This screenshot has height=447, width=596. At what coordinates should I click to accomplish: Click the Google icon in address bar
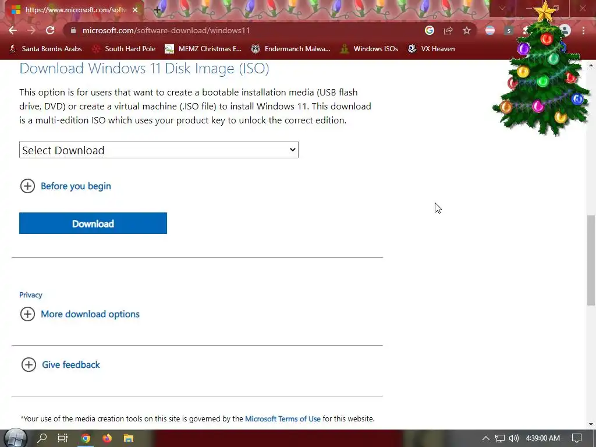pos(430,30)
